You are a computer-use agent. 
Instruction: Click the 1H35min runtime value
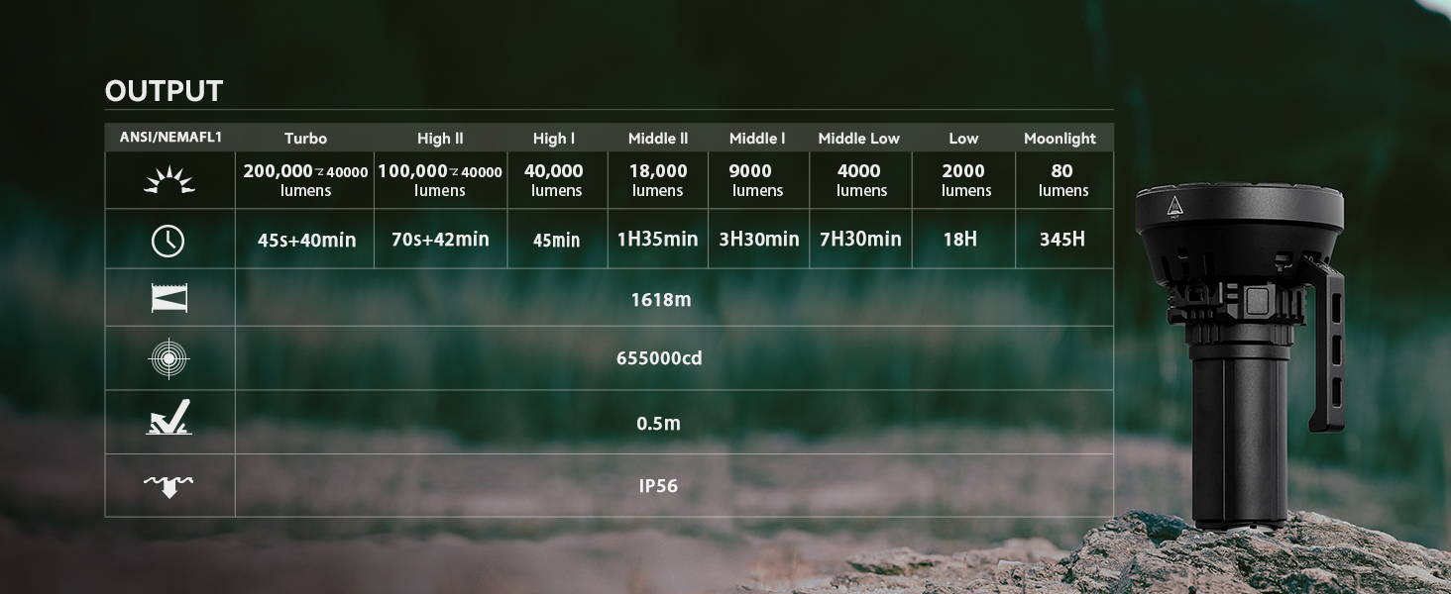pyautogui.click(x=658, y=240)
